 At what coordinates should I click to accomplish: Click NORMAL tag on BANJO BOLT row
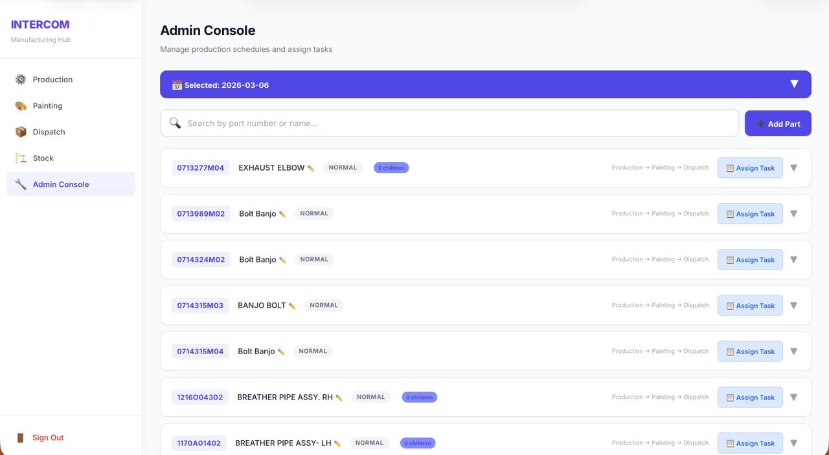(x=324, y=305)
